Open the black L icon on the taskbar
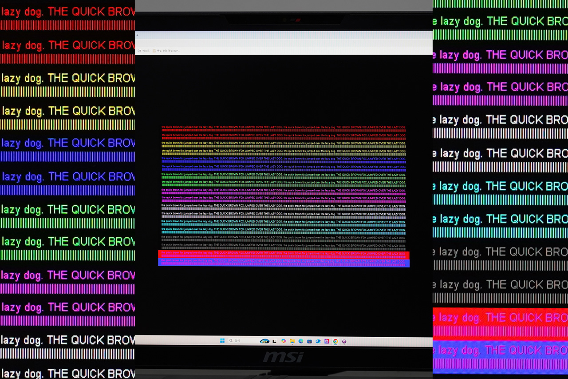 (274, 341)
